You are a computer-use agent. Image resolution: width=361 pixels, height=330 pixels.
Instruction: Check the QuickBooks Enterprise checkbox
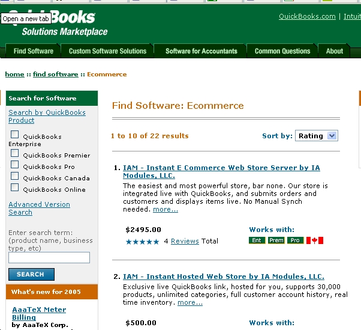point(15,134)
